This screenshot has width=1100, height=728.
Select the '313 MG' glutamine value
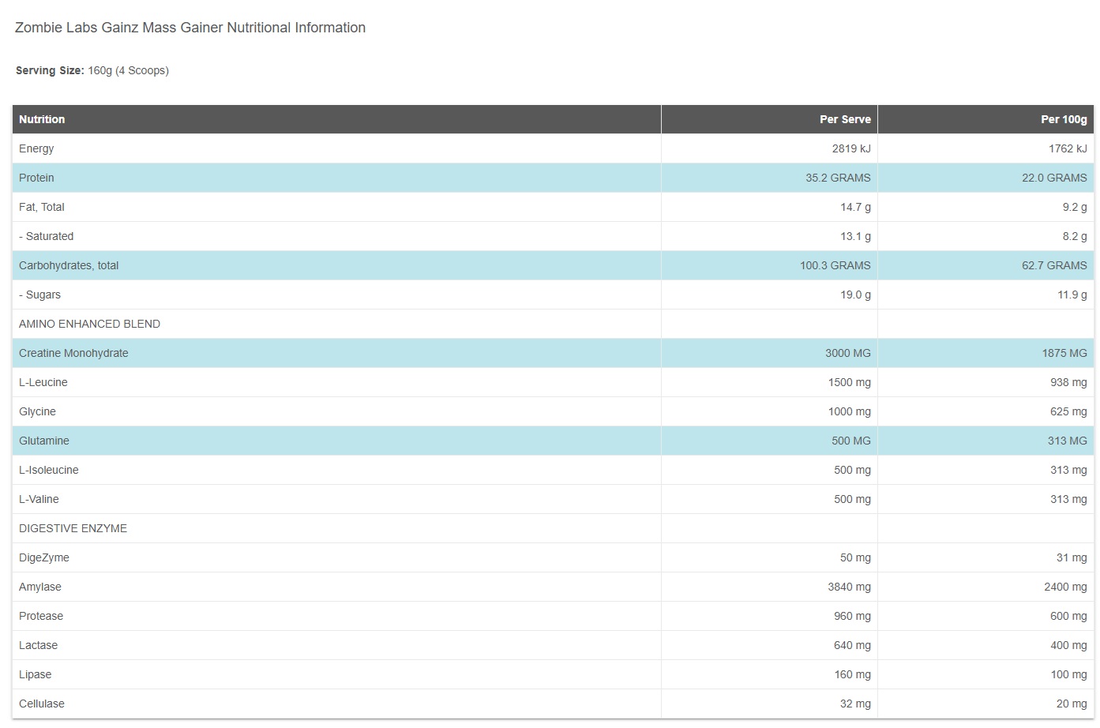[x=1068, y=441]
